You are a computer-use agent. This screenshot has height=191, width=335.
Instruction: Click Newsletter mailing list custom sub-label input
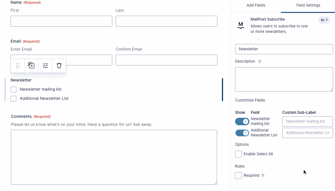click(x=307, y=122)
